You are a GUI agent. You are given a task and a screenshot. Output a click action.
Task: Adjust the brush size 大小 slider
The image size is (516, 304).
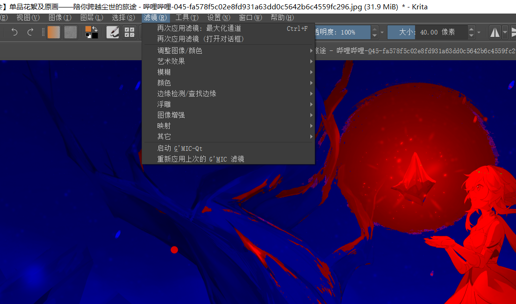(427, 32)
